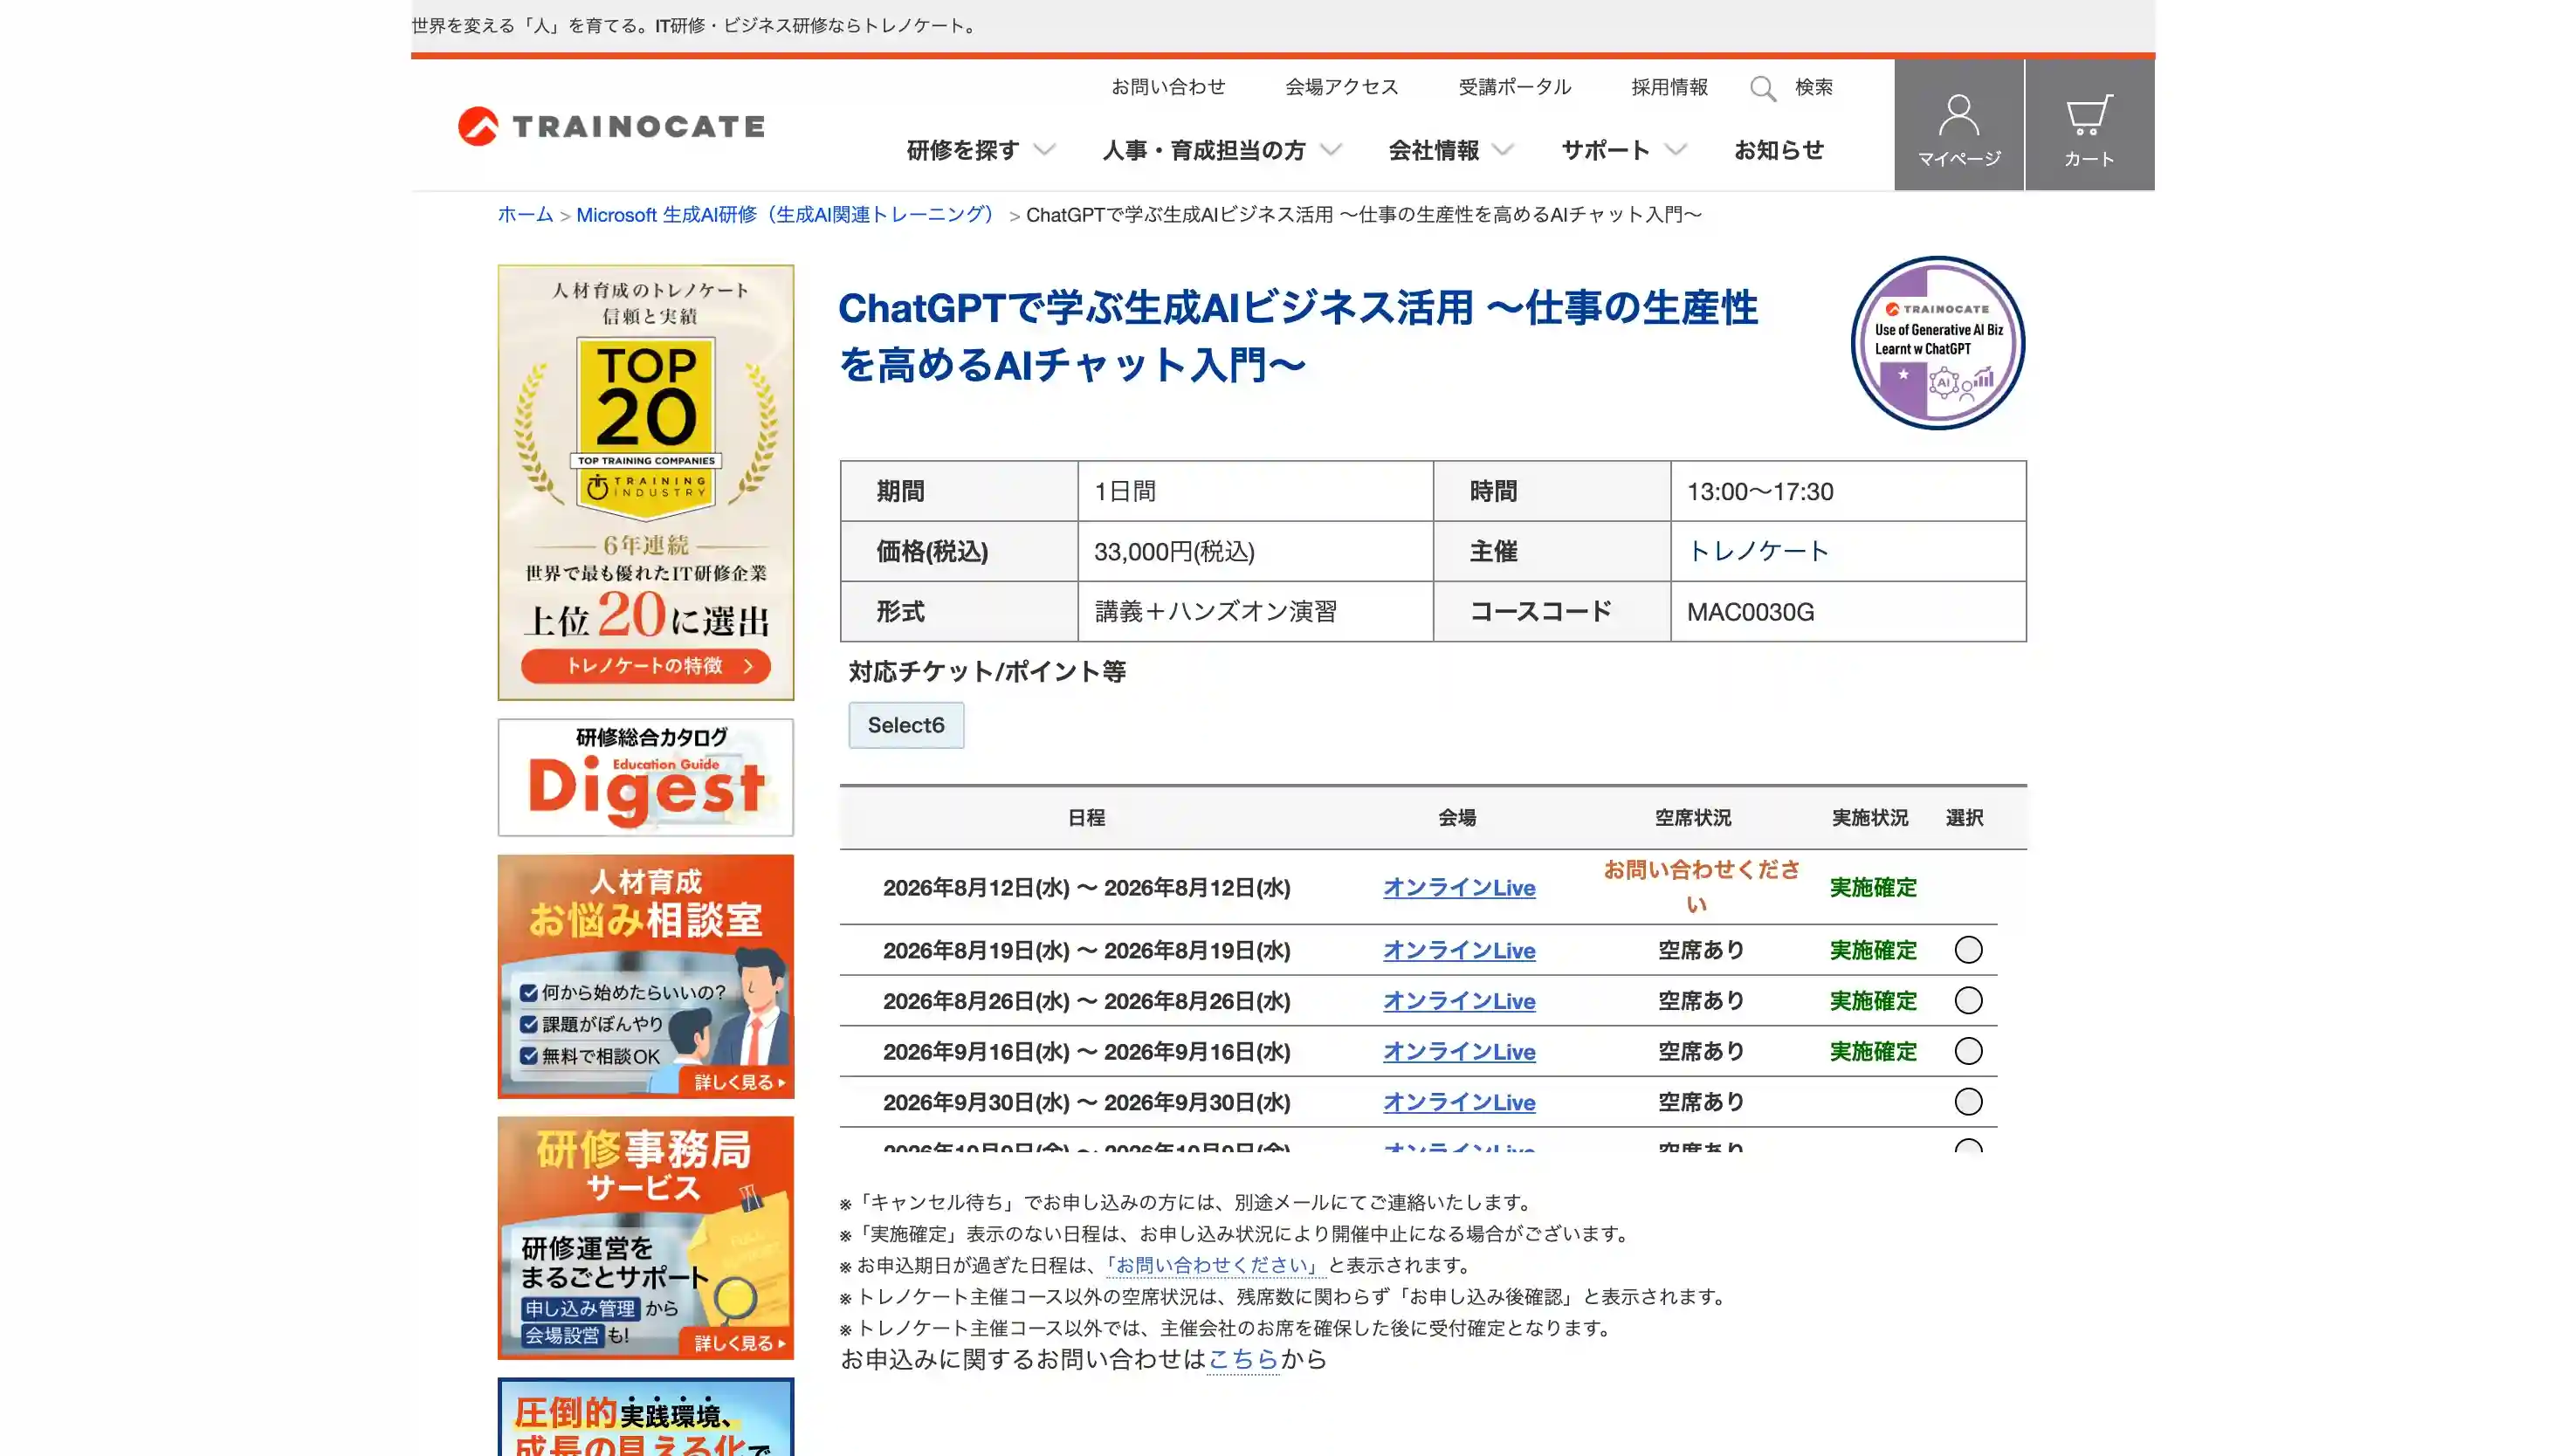Click the トレノケートの特徴 button on banner

click(x=645, y=666)
